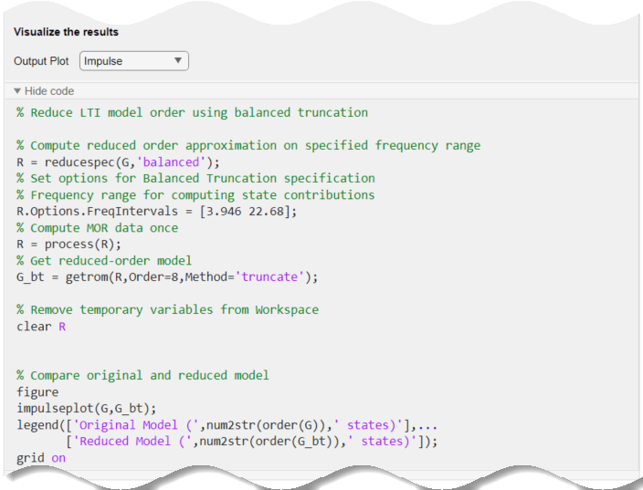The image size is (643, 490).
Task: Click the Reduce LTI model order comment
Action: coord(193,112)
